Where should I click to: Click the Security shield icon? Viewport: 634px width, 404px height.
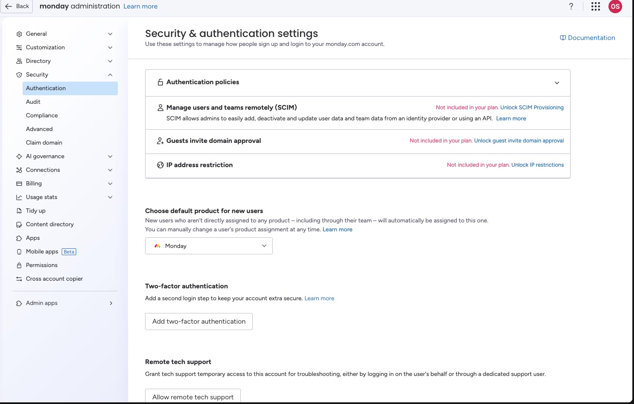(19, 75)
